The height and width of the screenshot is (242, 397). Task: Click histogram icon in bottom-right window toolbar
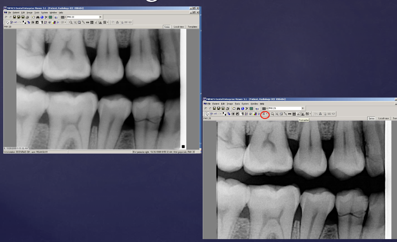(x=303, y=114)
